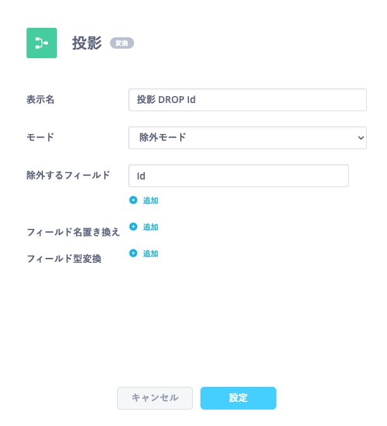The image size is (387, 426).
Task: Click the モード label
Action: 40,137
